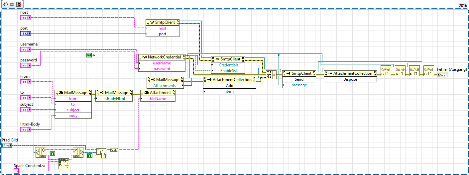469x175 pixels.
Task: Click the first Close Reference node after Dispose
Action: 386,71
